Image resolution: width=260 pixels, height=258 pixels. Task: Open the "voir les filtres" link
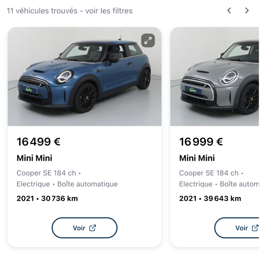(109, 11)
